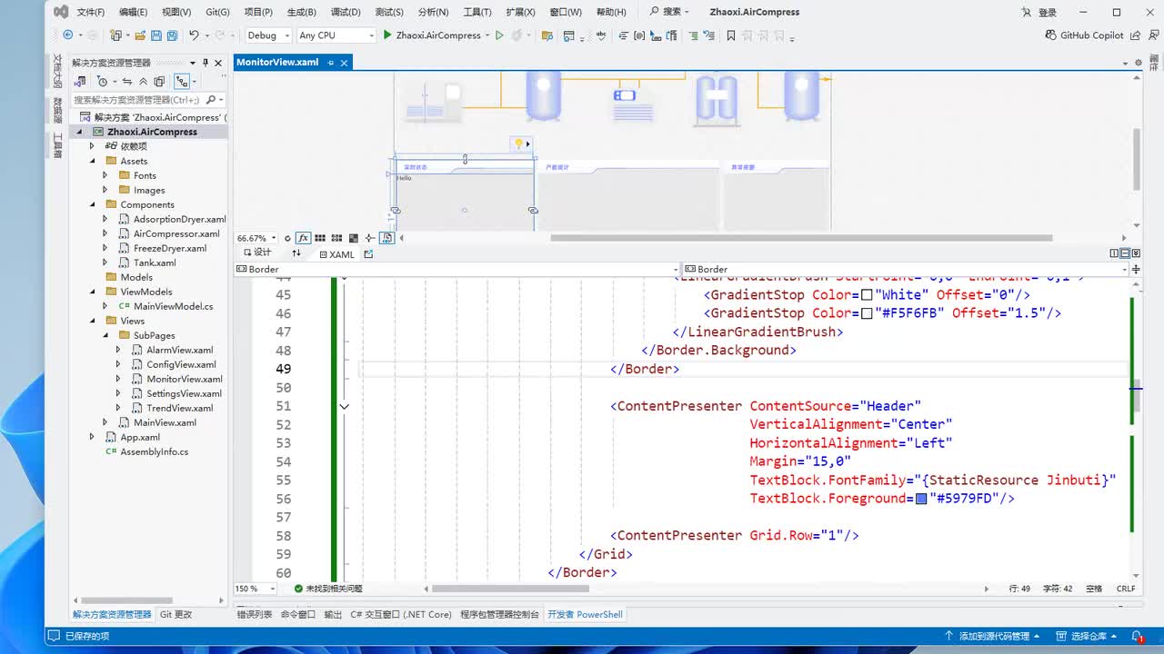Viewport: 1164px width, 654px height.
Task: Switch to the Git 更改 tab
Action: click(176, 614)
